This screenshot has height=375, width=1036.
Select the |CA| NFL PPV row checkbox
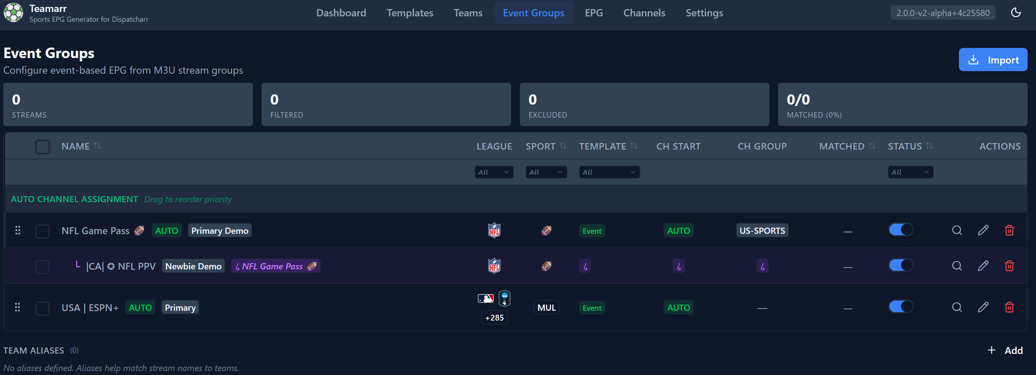42,267
